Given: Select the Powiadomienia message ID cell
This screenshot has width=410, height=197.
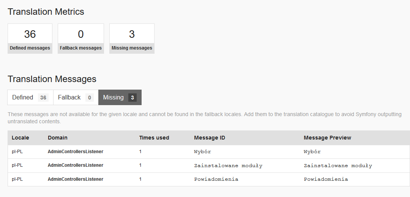Looking at the screenshot, I should 216,179.
